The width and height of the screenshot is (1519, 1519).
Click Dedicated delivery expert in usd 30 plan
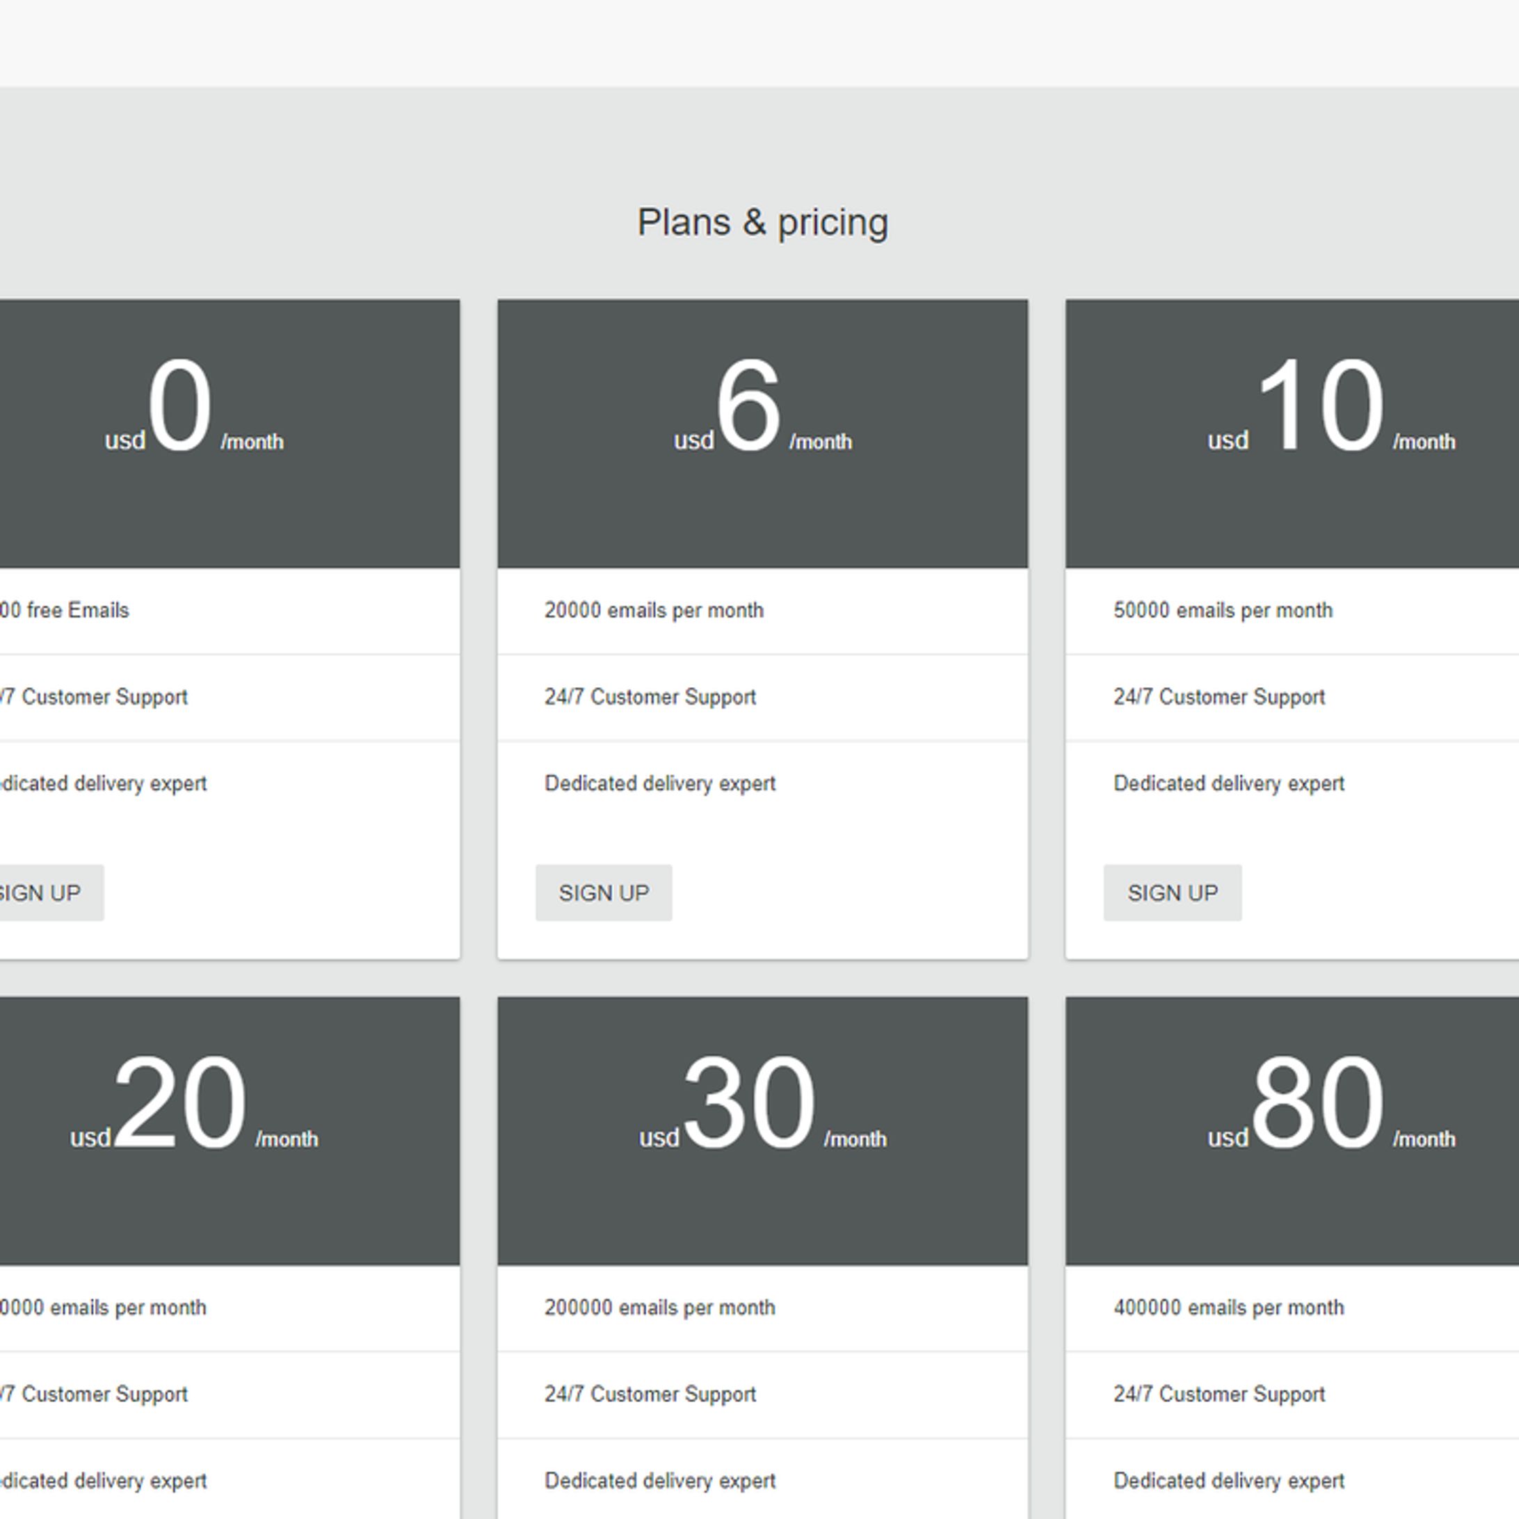point(659,1481)
